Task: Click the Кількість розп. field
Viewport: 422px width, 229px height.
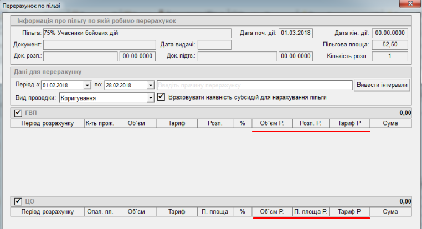Action: (390, 56)
